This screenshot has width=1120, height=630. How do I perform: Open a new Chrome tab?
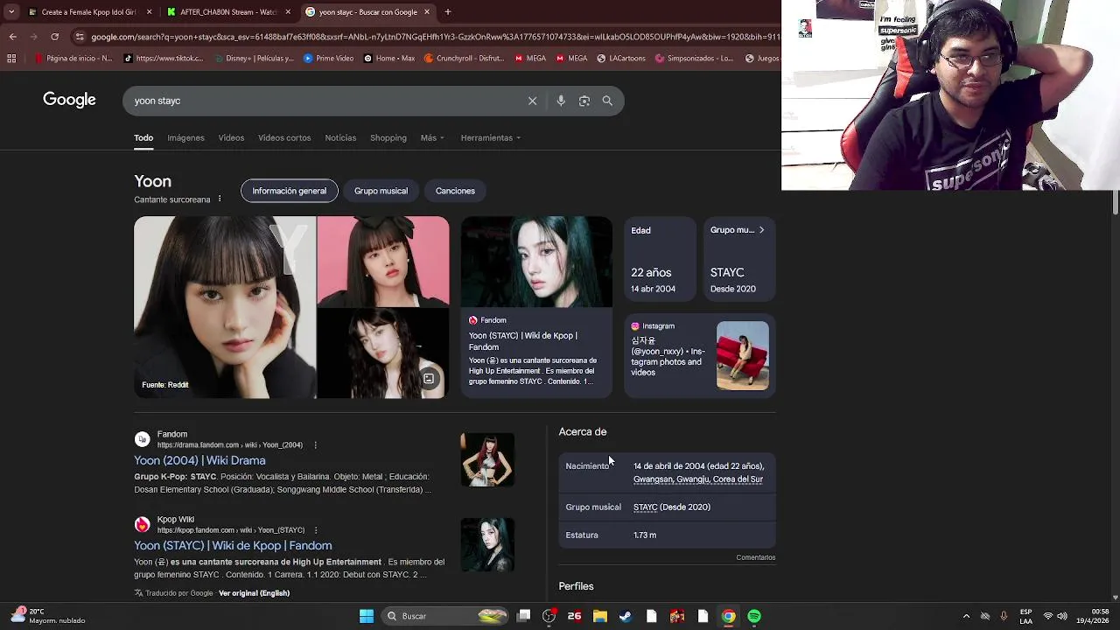[x=447, y=12]
